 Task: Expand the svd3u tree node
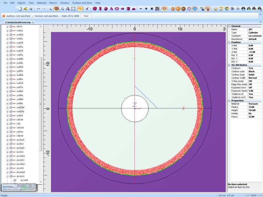[x=7, y=55]
